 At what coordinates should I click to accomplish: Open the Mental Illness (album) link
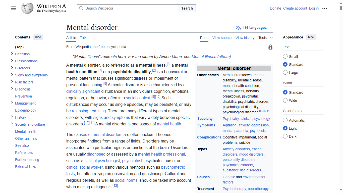(211, 57)
